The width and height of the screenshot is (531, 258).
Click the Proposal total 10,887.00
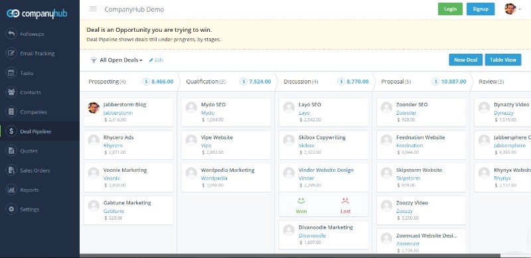click(x=453, y=82)
